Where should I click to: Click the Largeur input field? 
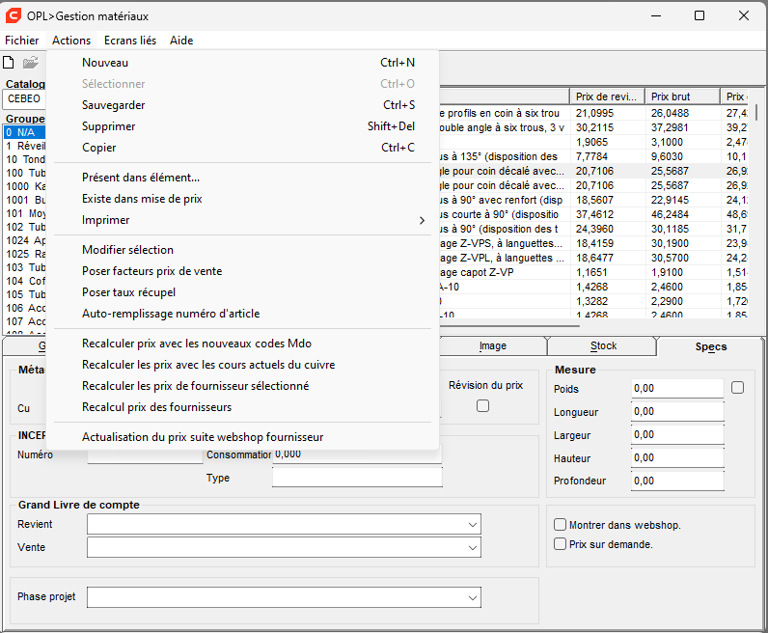click(x=677, y=434)
